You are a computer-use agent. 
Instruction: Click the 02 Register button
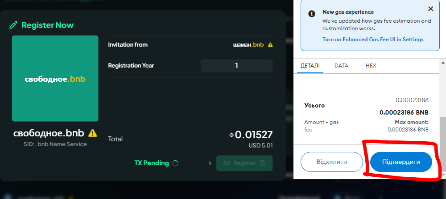pyautogui.click(x=244, y=163)
